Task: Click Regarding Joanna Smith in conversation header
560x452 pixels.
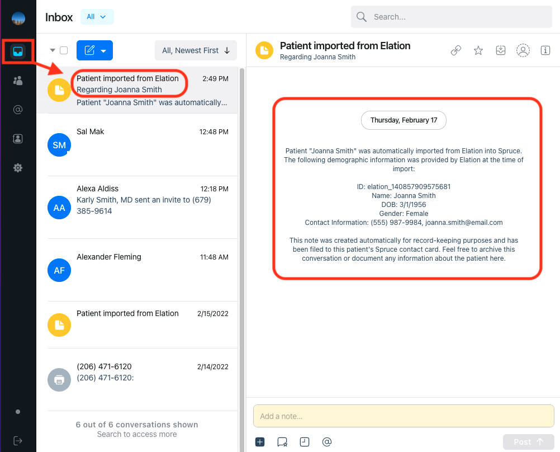Action: (317, 57)
